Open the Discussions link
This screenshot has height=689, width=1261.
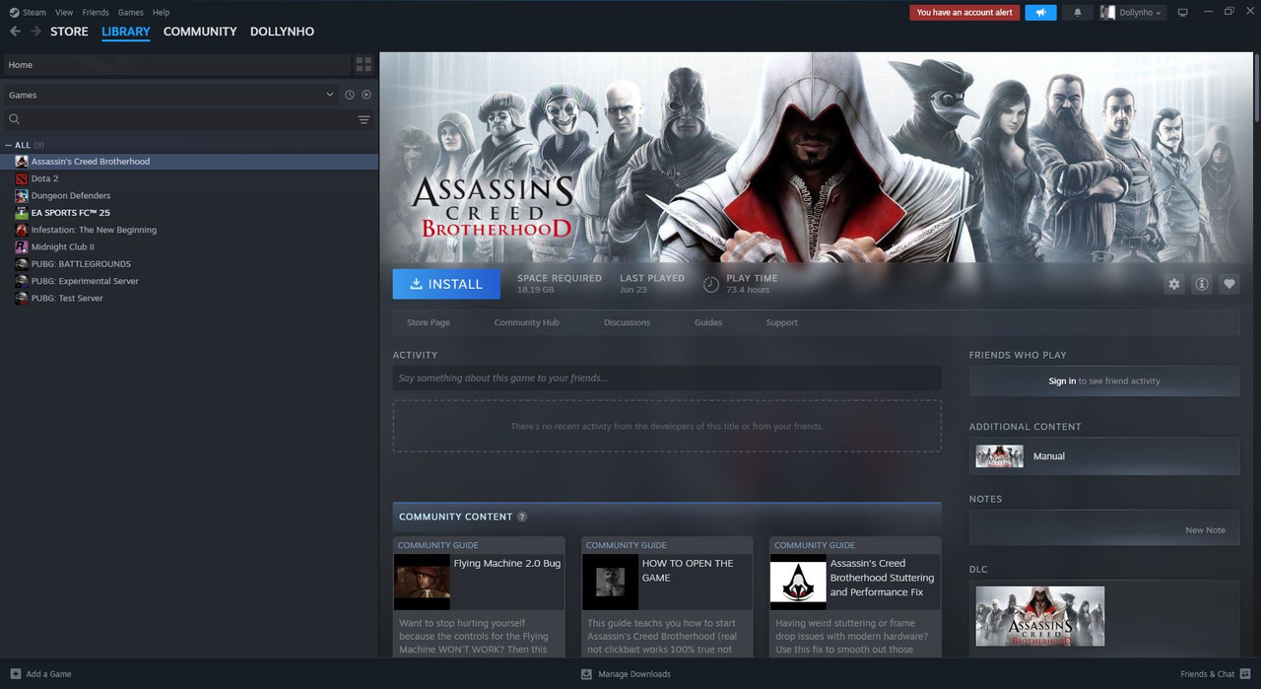pyautogui.click(x=627, y=322)
